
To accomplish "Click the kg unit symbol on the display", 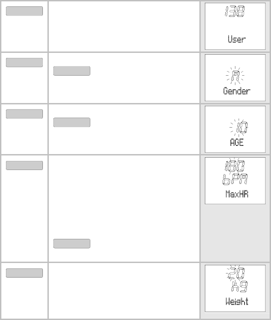I will 240,286.
